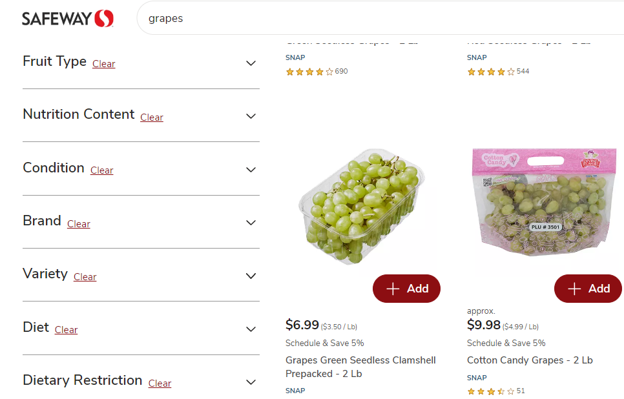The width and height of the screenshot is (624, 399).
Task: Open the Cotton Candy Grapes title link
Action: pos(530,360)
